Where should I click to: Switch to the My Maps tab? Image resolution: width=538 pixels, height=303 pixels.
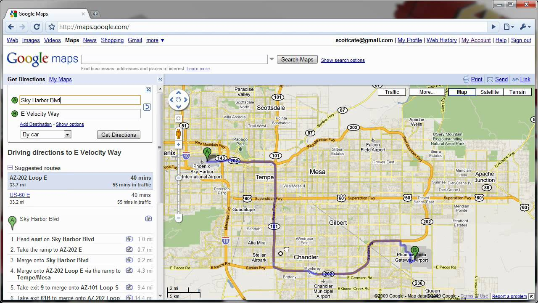[61, 79]
